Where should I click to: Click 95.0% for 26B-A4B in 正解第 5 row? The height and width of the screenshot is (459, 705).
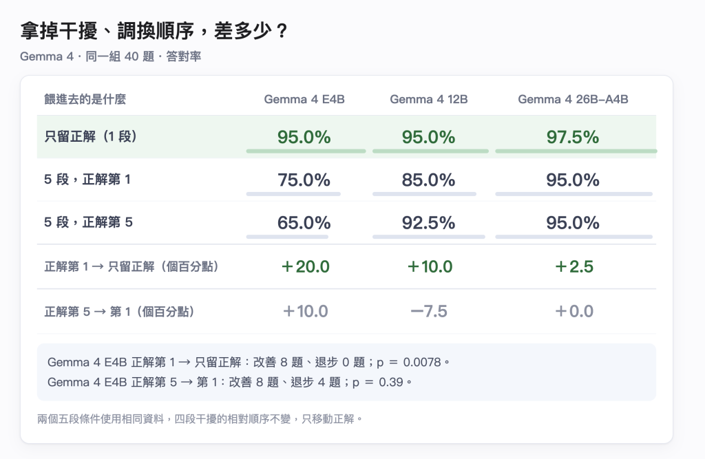[x=573, y=222]
